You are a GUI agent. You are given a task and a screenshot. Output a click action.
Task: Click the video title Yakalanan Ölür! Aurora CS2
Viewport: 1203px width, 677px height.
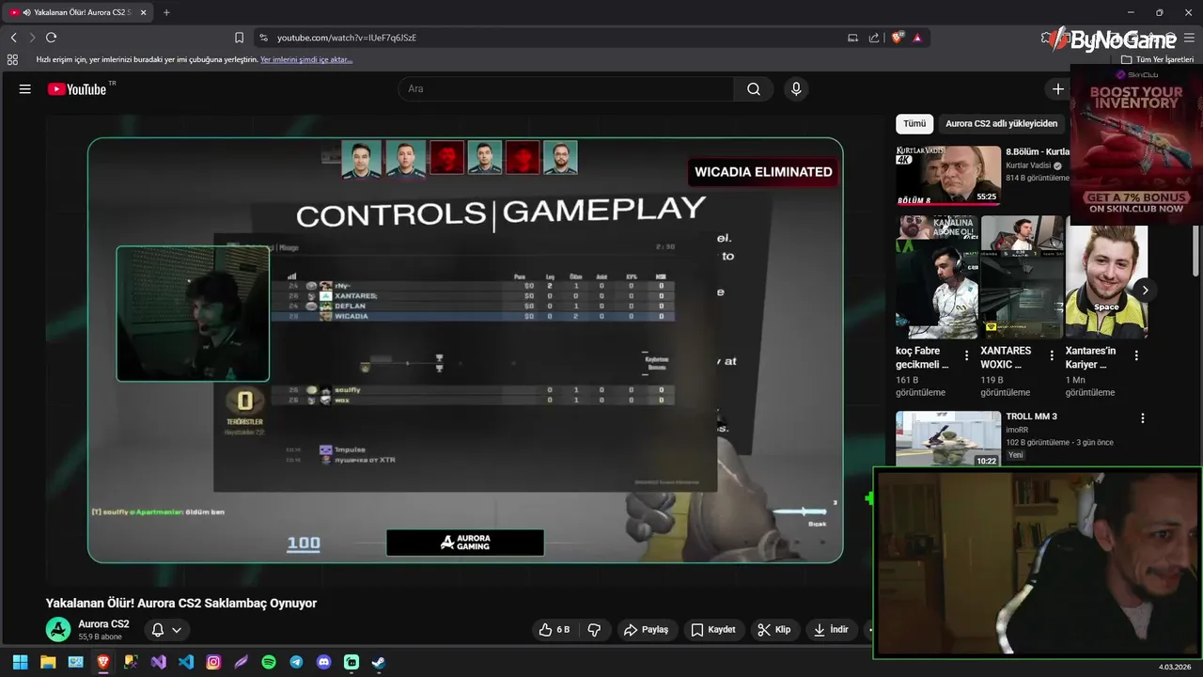pyautogui.click(x=181, y=604)
